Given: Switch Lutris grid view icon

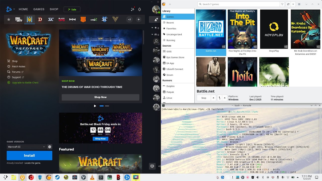Looking at the screenshot, I should click(x=288, y=4).
